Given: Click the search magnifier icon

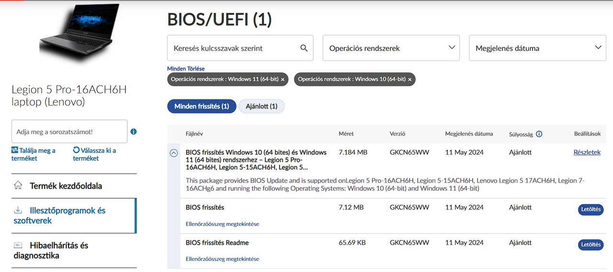Looking at the screenshot, I should click(x=304, y=48).
